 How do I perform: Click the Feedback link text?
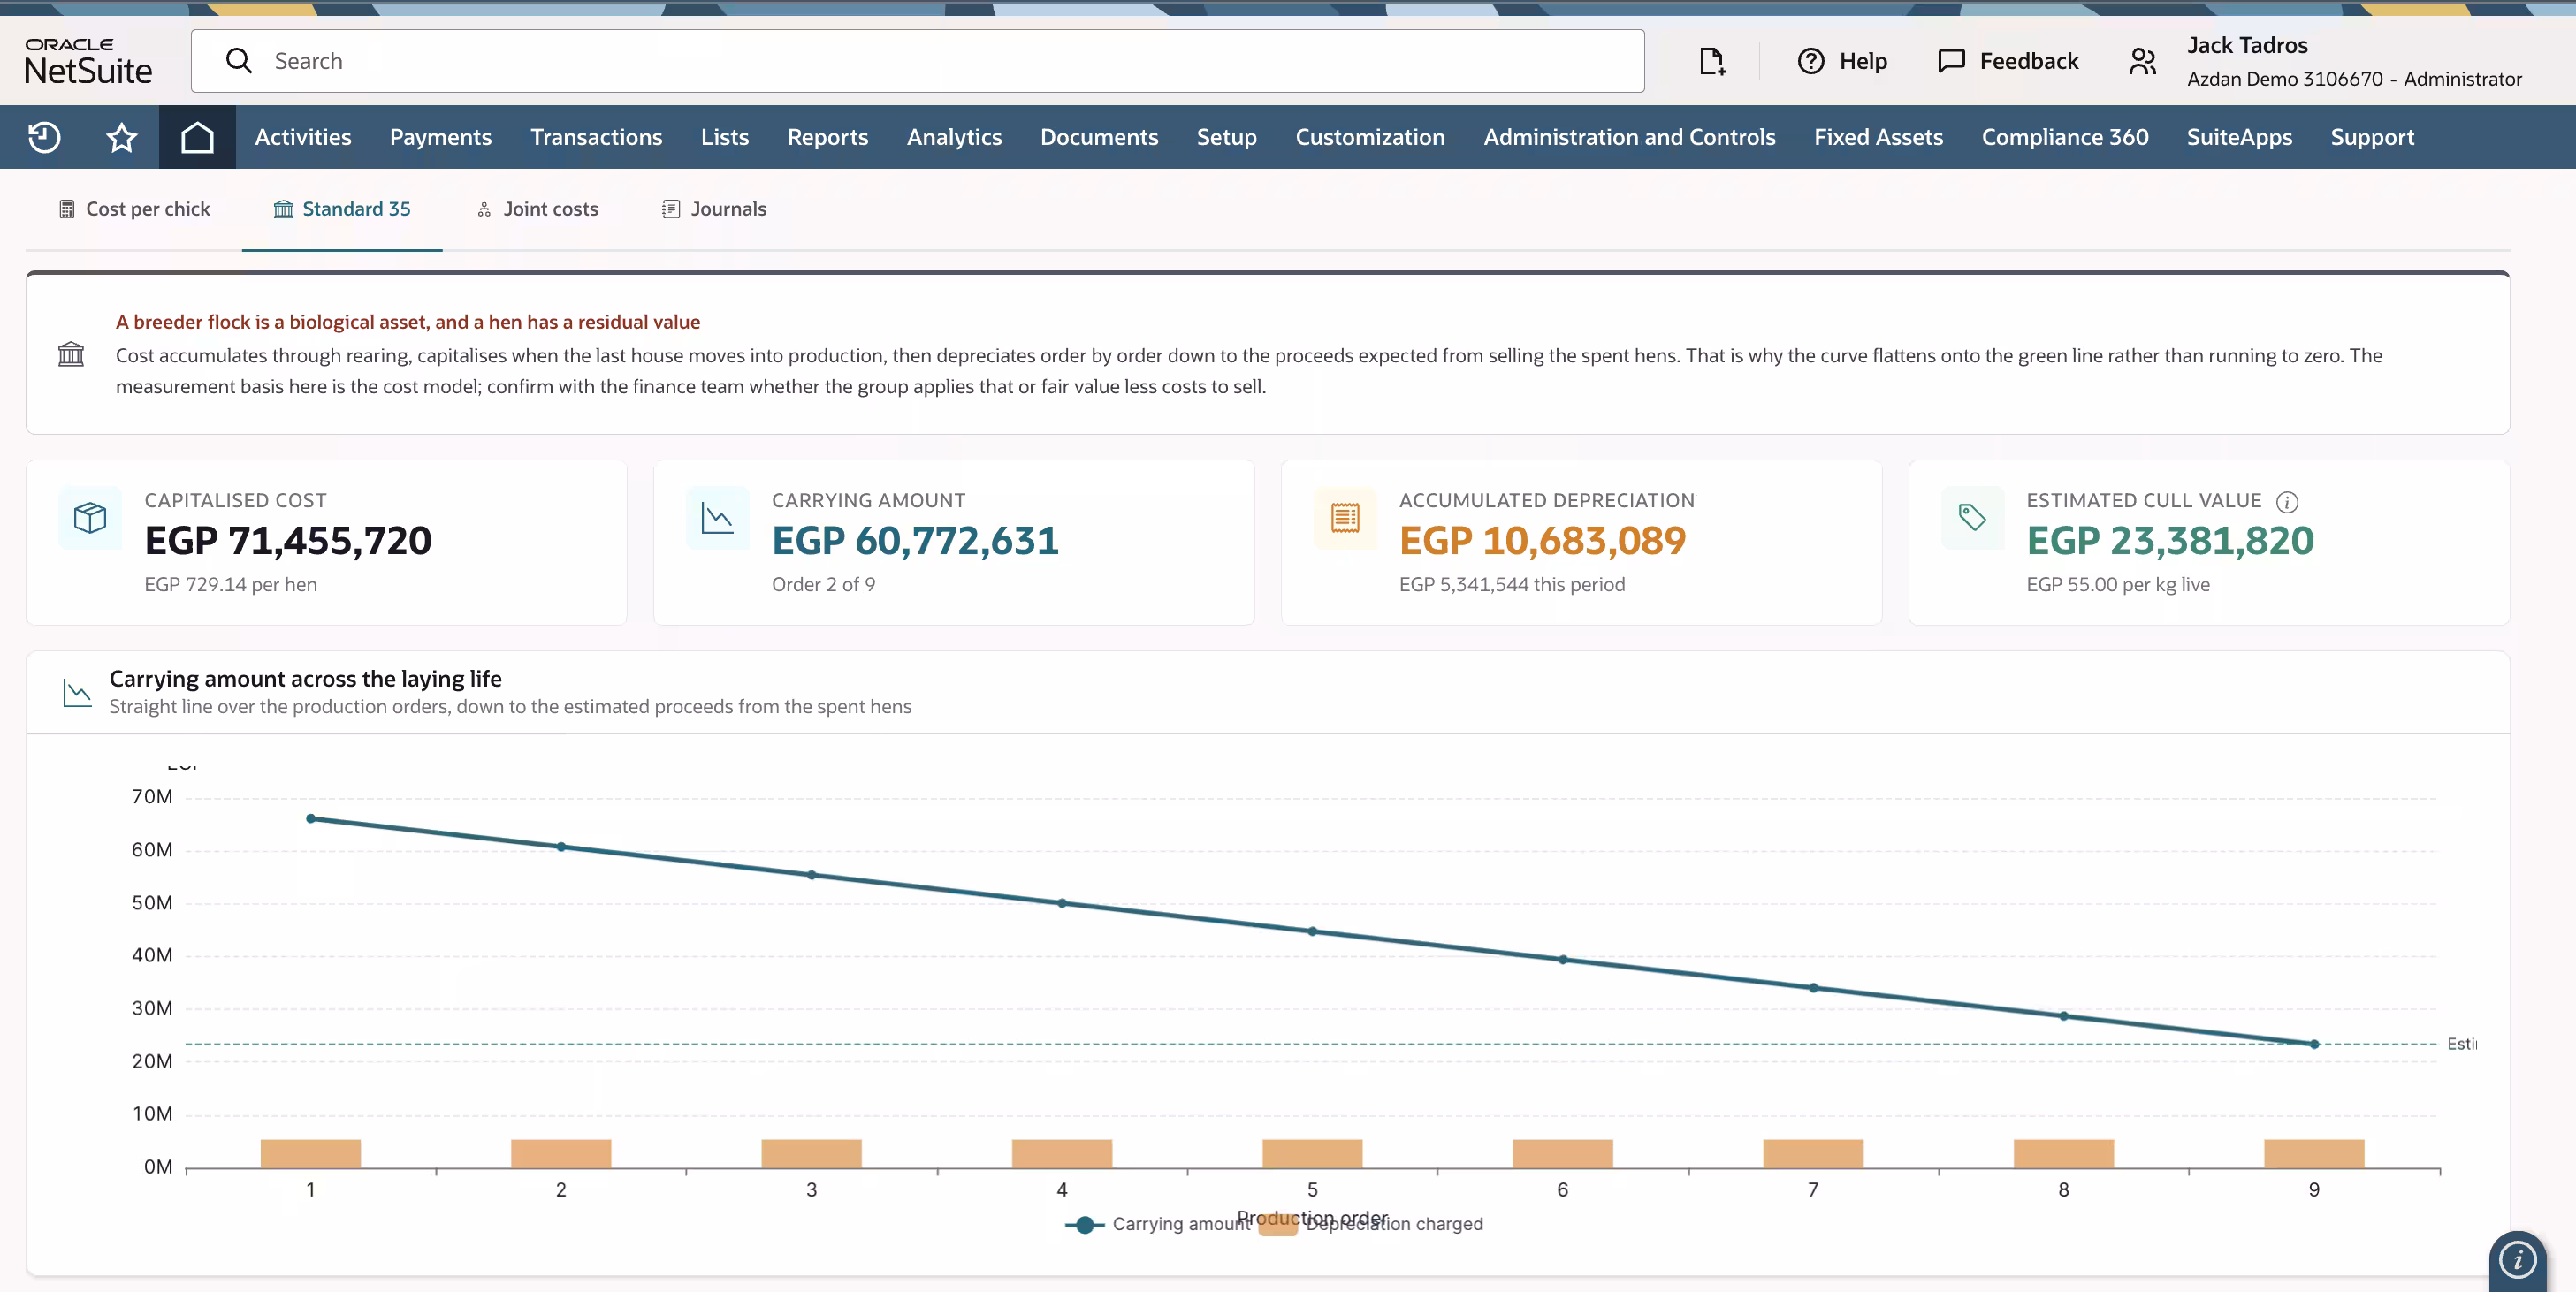(x=2028, y=62)
